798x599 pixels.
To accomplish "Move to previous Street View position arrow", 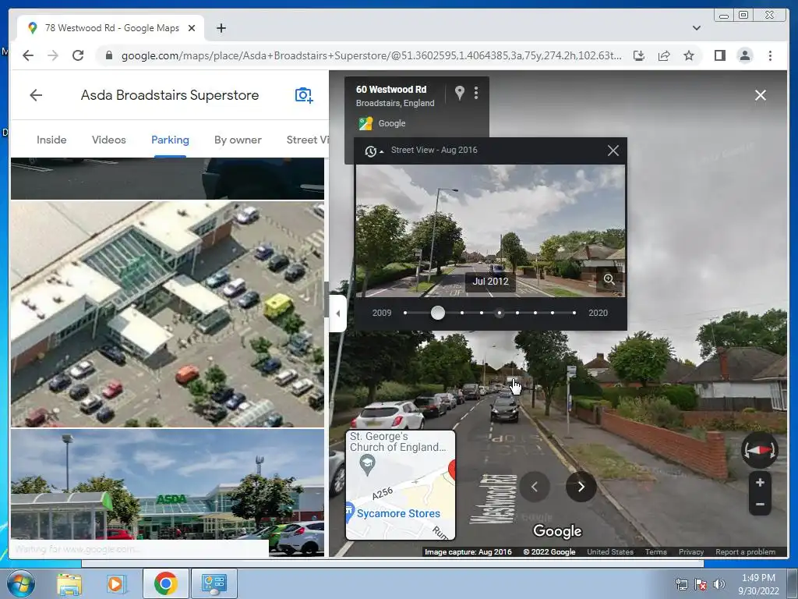I will click(535, 487).
